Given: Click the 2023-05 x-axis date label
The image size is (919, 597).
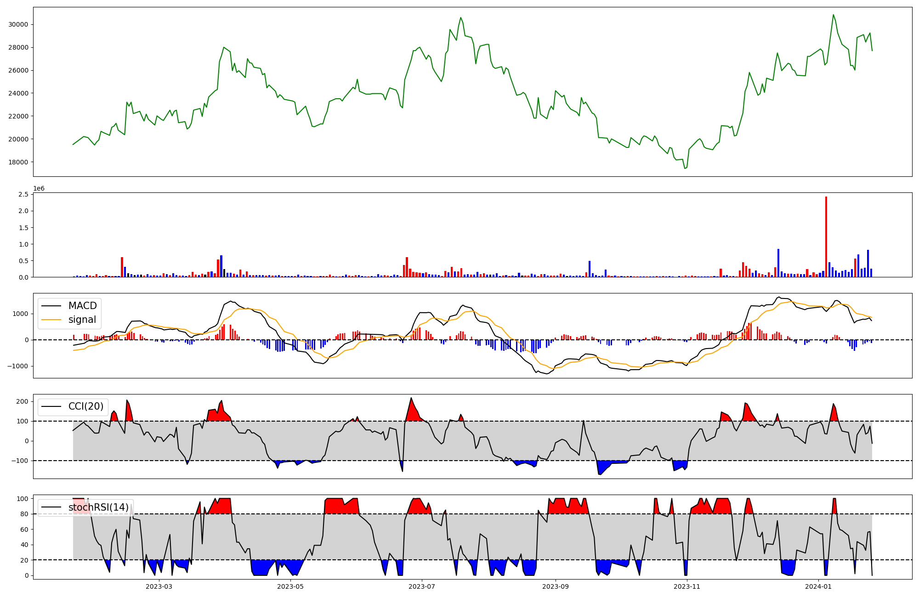Looking at the screenshot, I should pyautogui.click(x=290, y=586).
